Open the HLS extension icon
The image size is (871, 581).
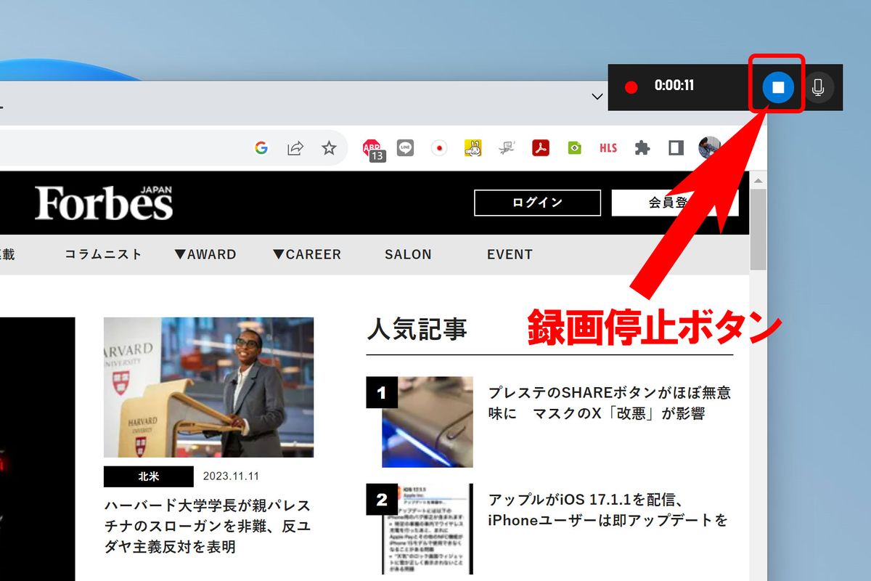pyautogui.click(x=608, y=148)
